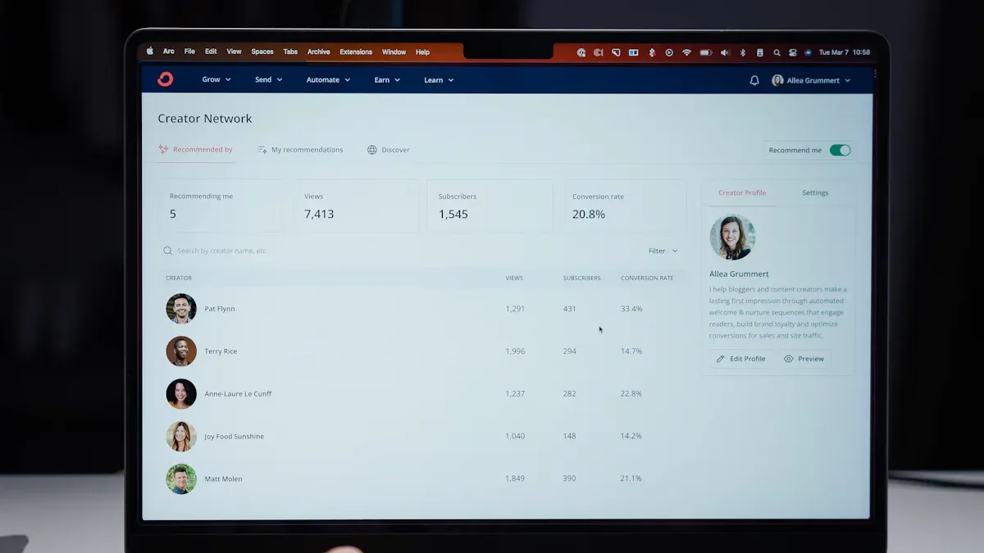Click Pat Flynn's 33.4% conversion rate
The height and width of the screenshot is (553, 984).
coord(631,309)
